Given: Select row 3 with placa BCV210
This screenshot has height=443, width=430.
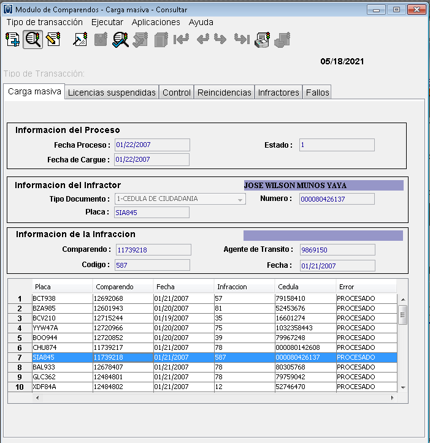Looking at the screenshot, I should tap(43, 318).
